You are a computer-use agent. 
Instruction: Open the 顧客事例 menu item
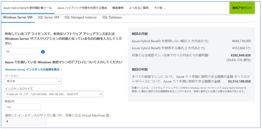pos(118,8)
